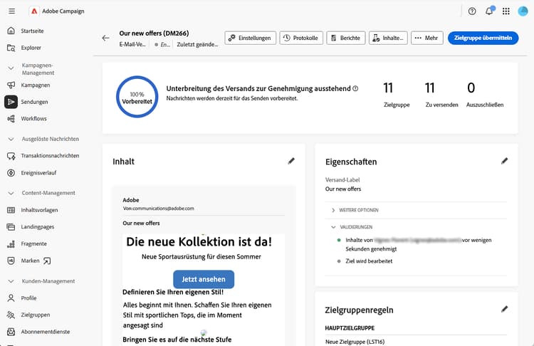Open the notifications bell
The image size is (534, 346).
489,11
